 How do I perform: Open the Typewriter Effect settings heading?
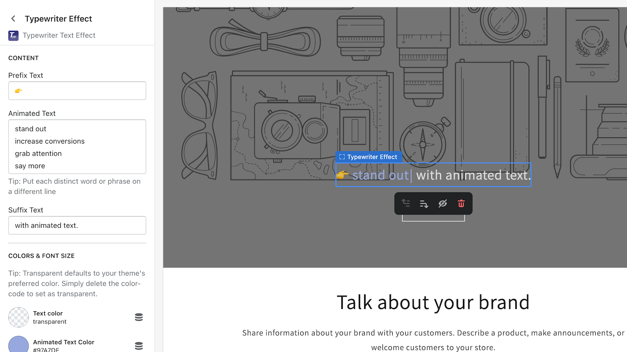pyautogui.click(x=58, y=18)
